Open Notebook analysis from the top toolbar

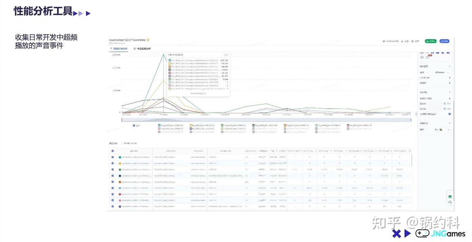pos(391,41)
